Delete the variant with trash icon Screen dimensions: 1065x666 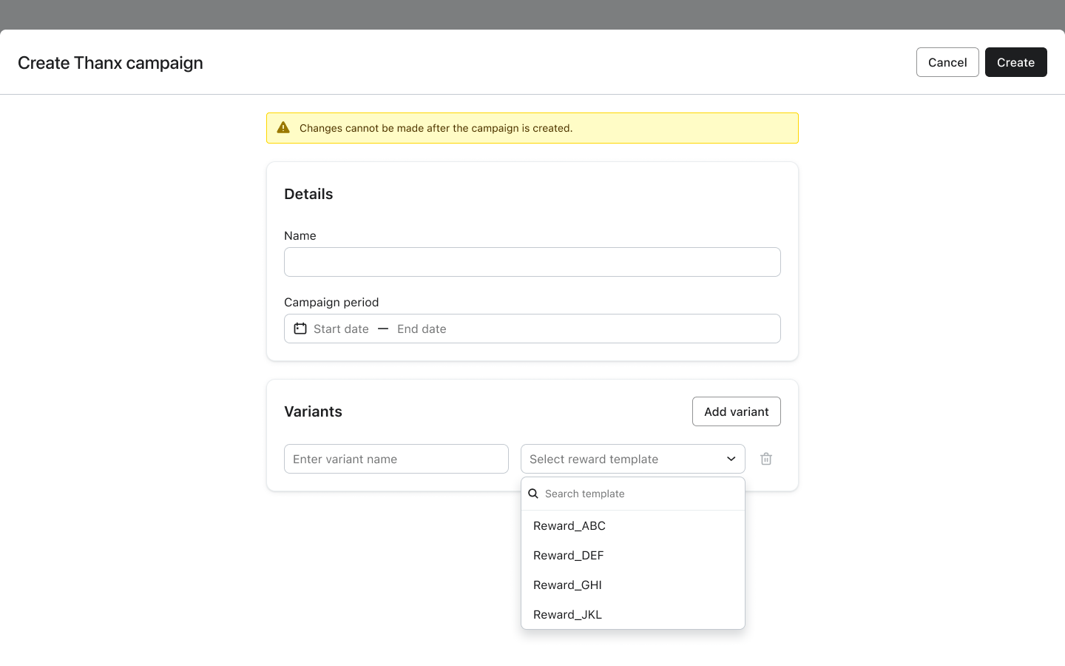point(766,459)
